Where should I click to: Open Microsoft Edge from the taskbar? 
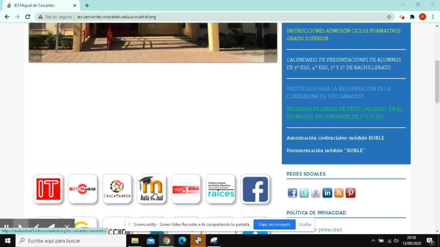click(182, 240)
